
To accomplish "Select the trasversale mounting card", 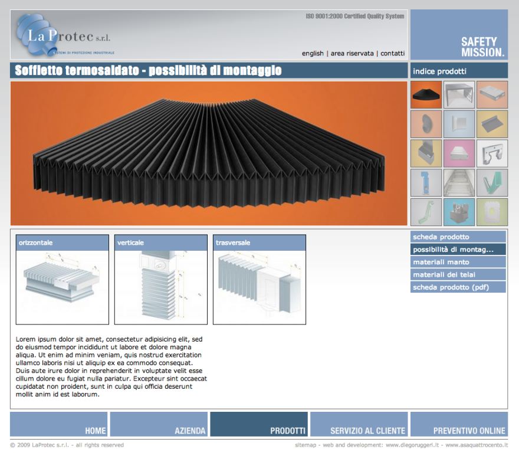I will (x=259, y=280).
